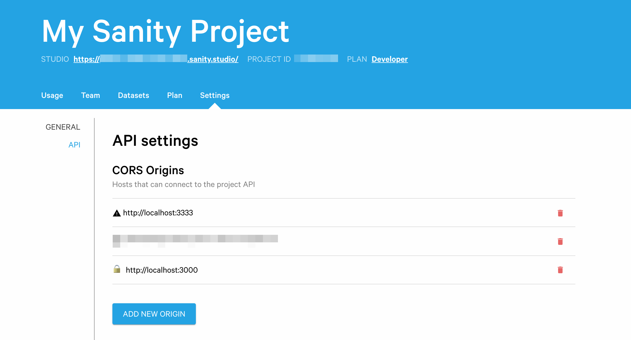The width and height of the screenshot is (631, 340).
Task: Click the delete icon for localhost:3000
Action: pyautogui.click(x=560, y=270)
